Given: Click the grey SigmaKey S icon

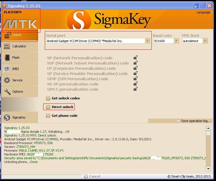Looking at the screenshot, I should click(7, 117).
